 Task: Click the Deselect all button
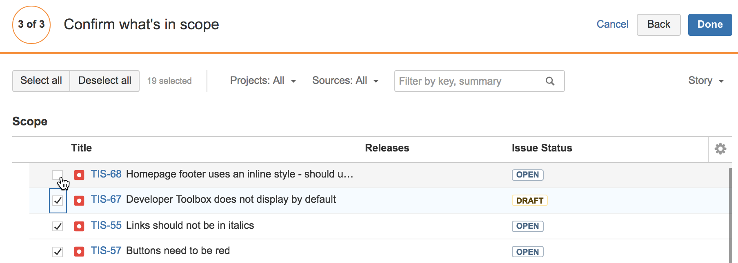pyautogui.click(x=105, y=81)
